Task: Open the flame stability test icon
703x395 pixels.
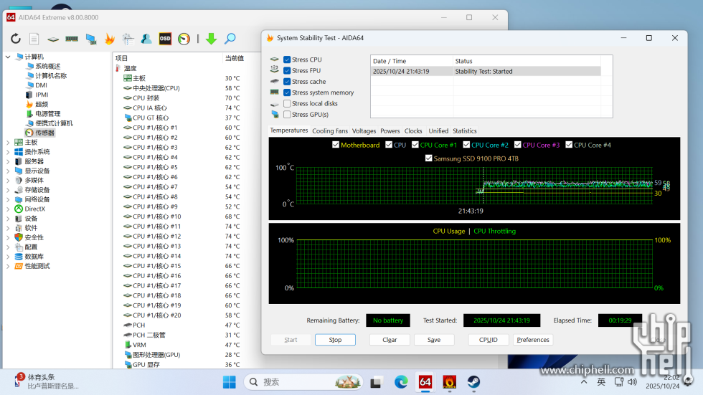Action: point(109,39)
